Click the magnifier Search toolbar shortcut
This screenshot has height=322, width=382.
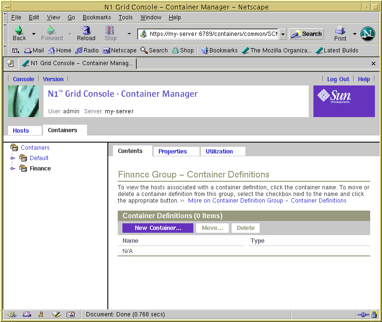[154, 51]
